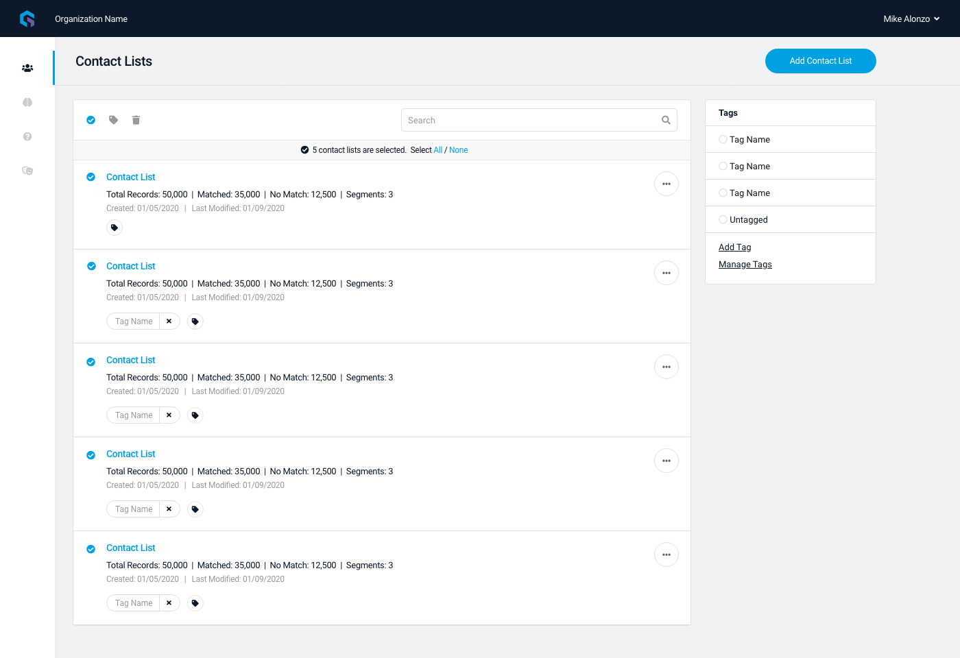Uncheck the fifth contact list checkbox
Screen dimensions: 960x658
[x=91, y=549]
